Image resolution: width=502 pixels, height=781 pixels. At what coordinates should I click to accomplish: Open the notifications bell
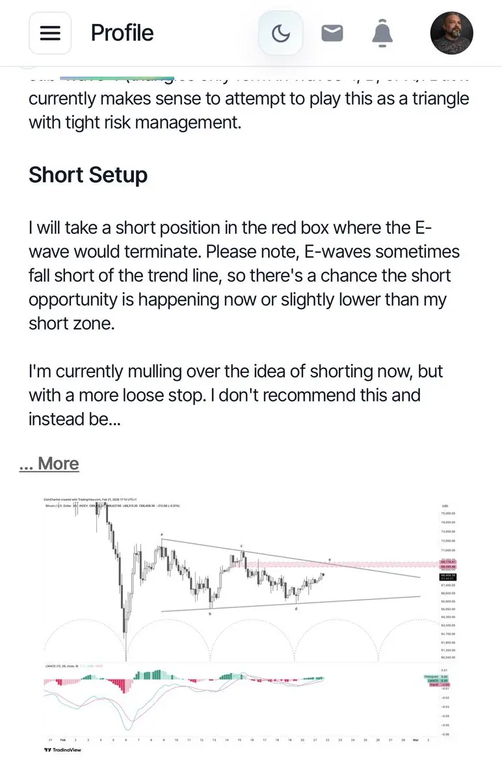382,33
